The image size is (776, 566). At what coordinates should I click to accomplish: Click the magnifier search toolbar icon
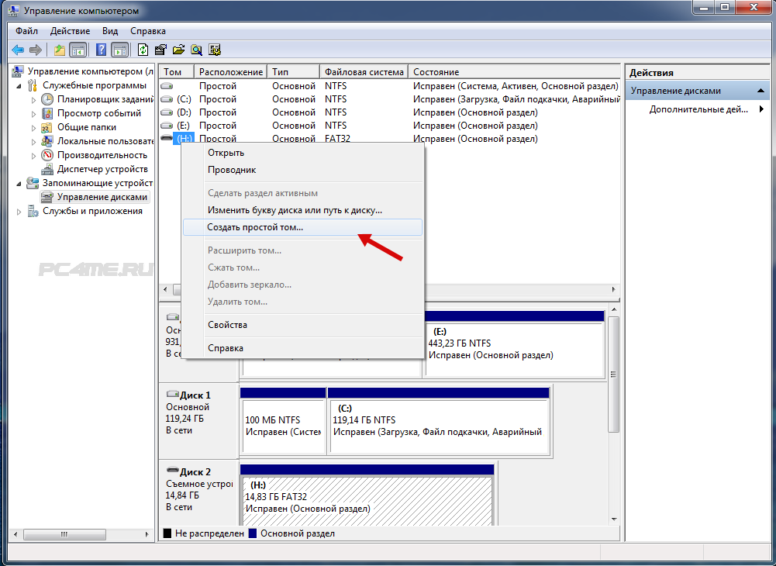pos(197,50)
